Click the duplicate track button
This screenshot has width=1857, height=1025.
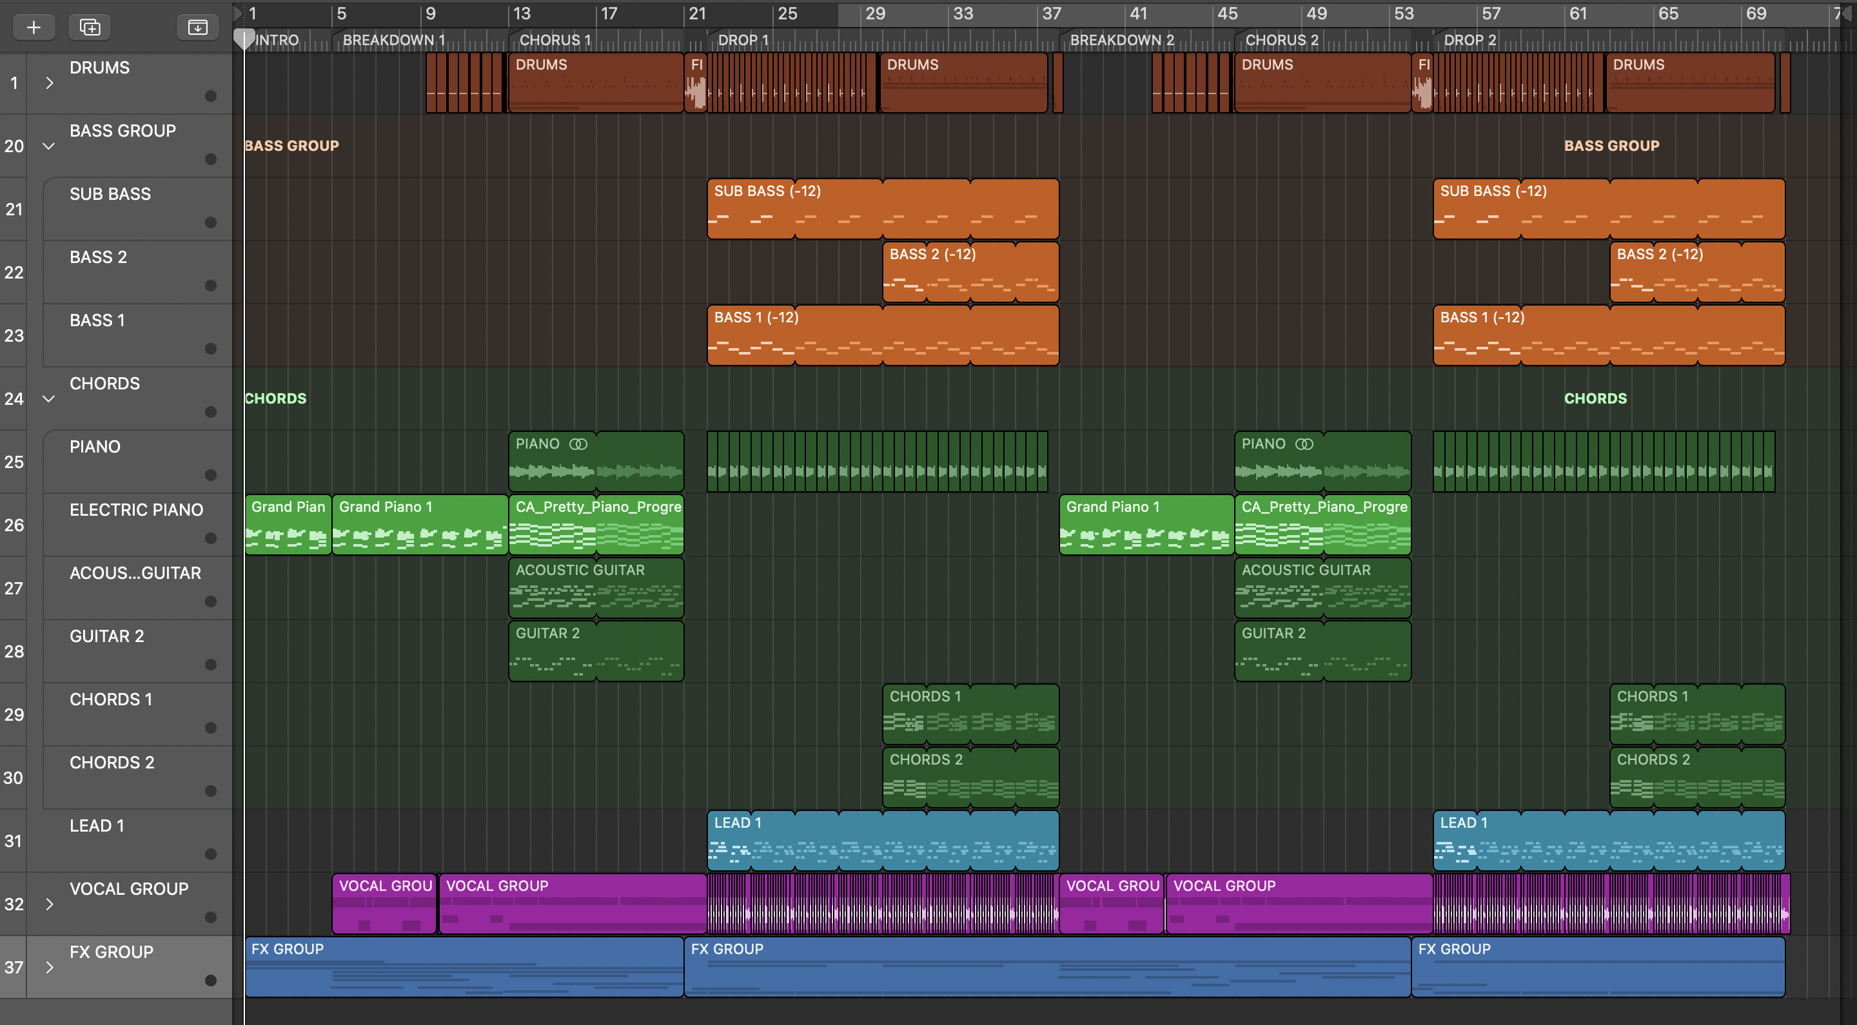coord(90,27)
